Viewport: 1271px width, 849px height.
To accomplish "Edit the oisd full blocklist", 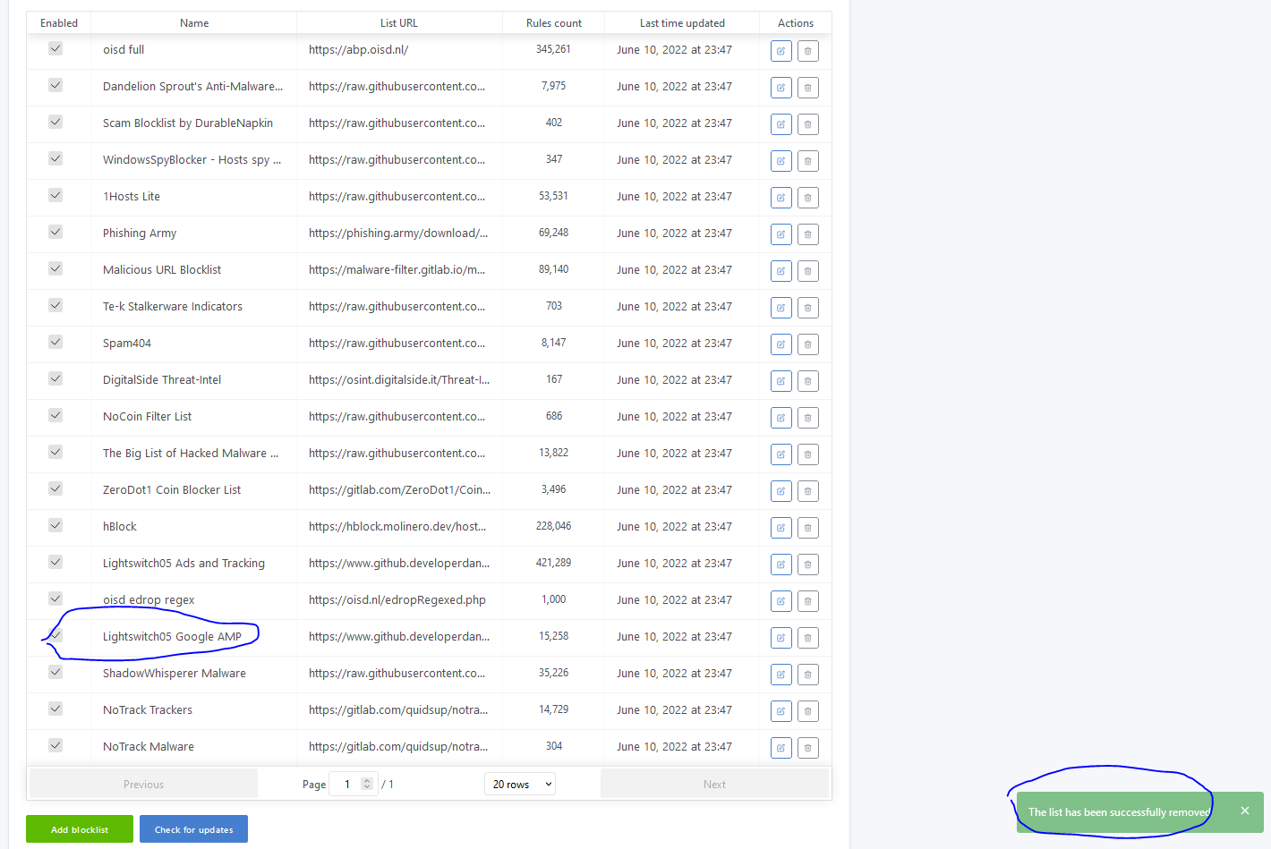I will 781,51.
